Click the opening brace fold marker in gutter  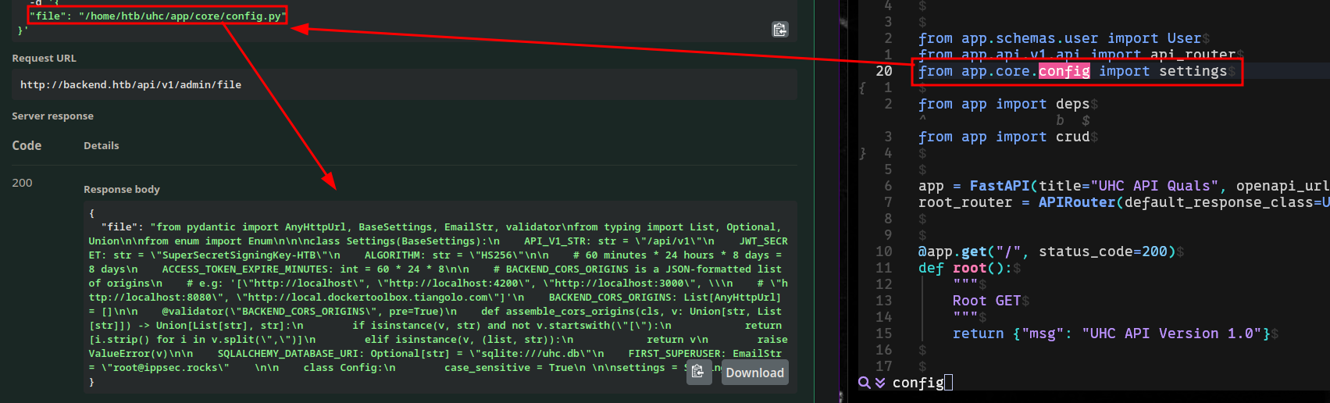(x=862, y=88)
